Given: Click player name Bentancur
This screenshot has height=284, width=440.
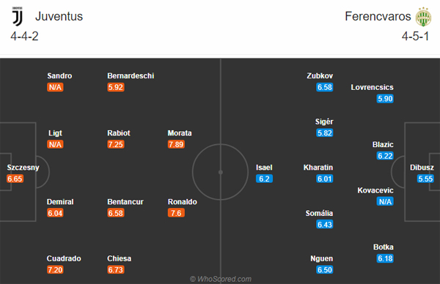Looking at the screenshot, I should (125, 202).
